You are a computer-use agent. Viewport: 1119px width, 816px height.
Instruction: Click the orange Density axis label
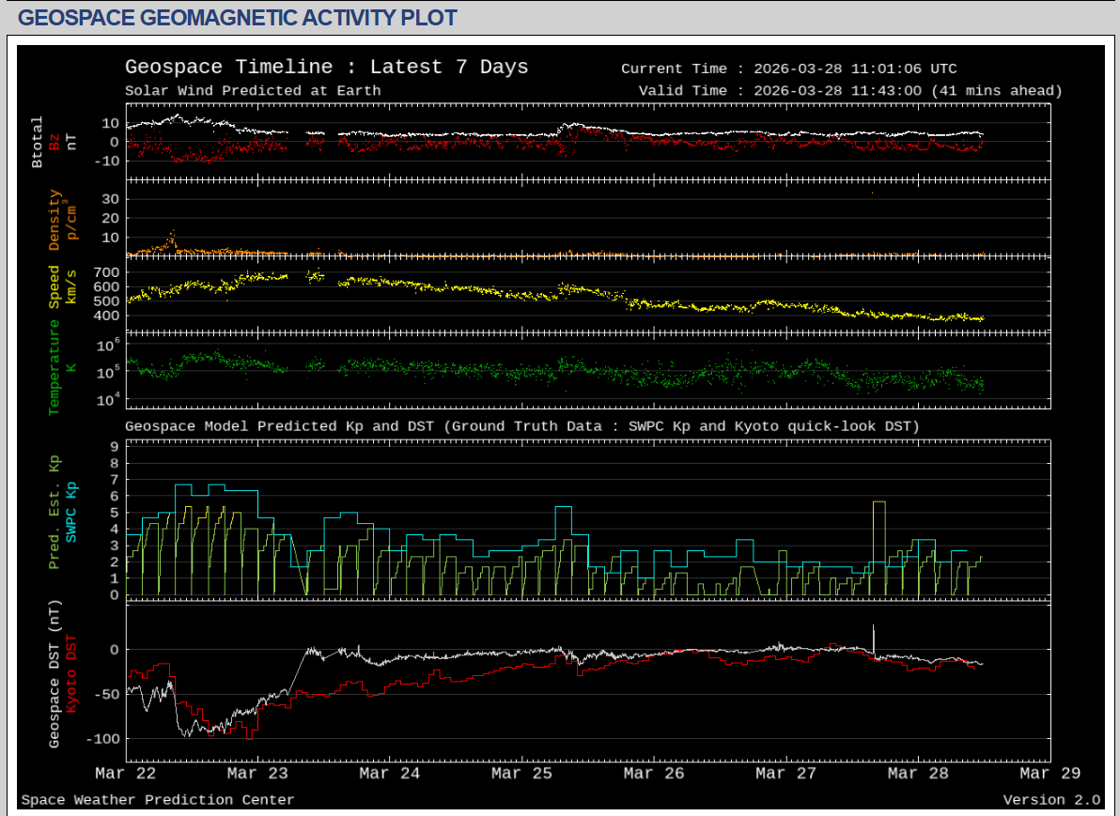(x=54, y=221)
